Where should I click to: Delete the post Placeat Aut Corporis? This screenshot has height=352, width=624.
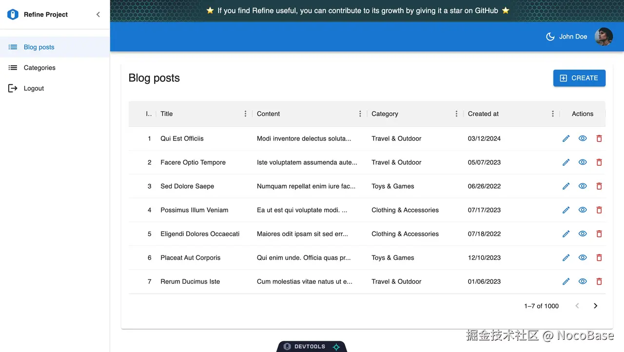coord(599,257)
